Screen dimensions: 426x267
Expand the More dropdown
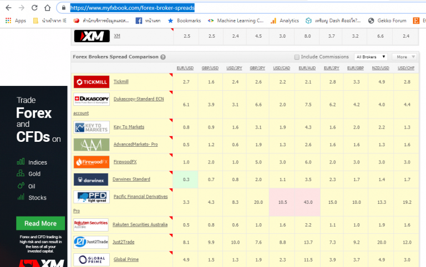[x=404, y=57]
